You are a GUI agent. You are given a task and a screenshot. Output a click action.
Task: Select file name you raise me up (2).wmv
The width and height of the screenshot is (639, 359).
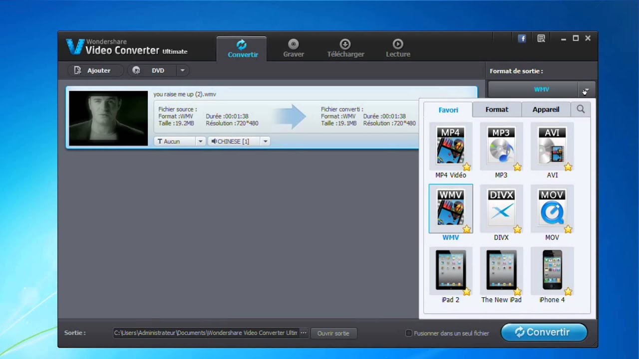[x=185, y=94]
